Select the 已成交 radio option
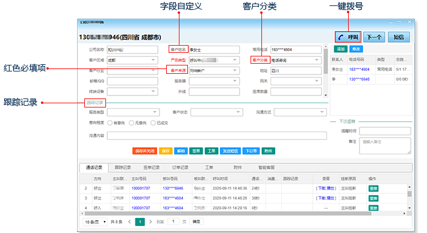Viewport: 427px width, 233px height. pyautogui.click(x=153, y=123)
